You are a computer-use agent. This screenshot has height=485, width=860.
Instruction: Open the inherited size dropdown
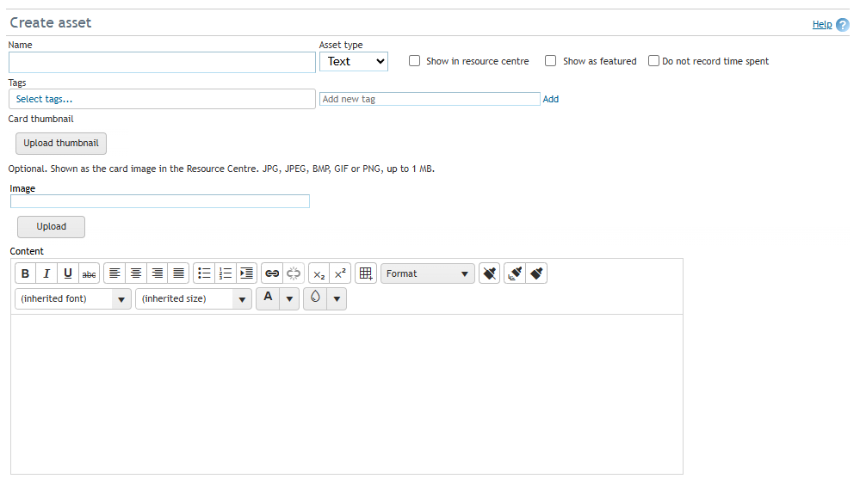pos(194,298)
